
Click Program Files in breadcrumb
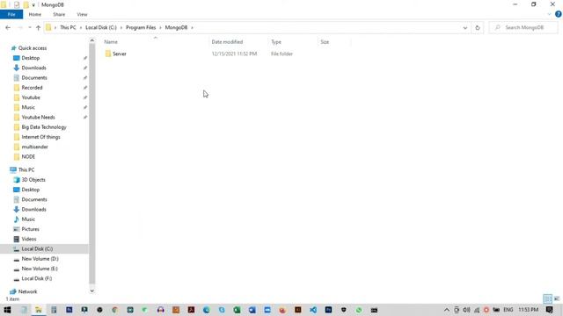(x=141, y=27)
